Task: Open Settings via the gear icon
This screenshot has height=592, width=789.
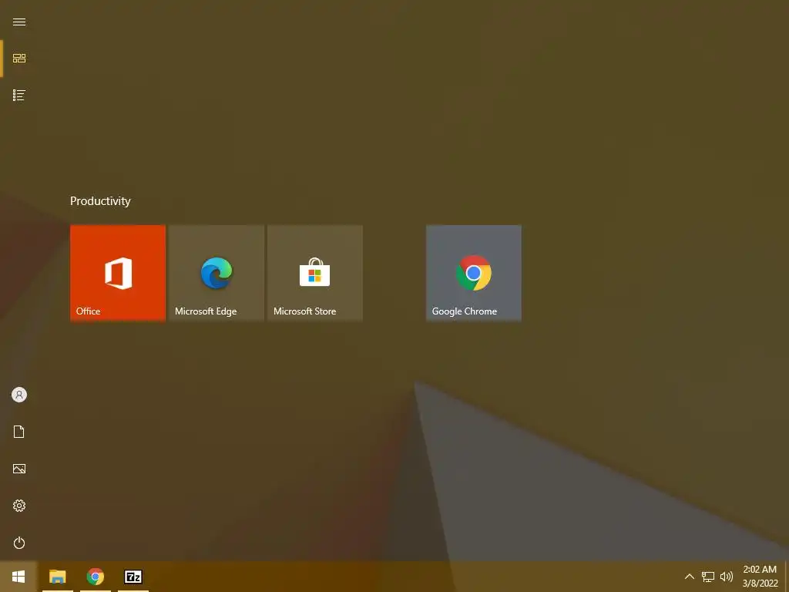Action: click(x=19, y=506)
